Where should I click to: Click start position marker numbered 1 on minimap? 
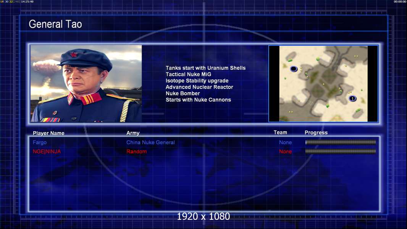coord(352,98)
